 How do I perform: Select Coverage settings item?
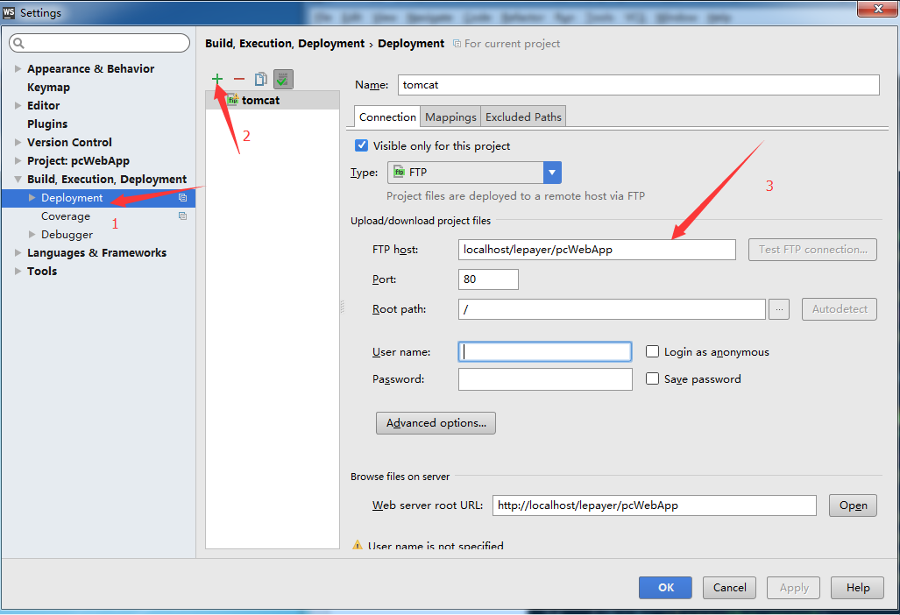point(66,216)
